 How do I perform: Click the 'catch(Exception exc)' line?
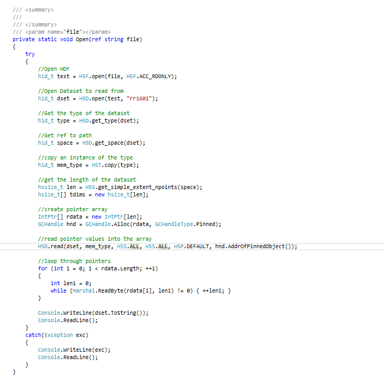coord(57,335)
